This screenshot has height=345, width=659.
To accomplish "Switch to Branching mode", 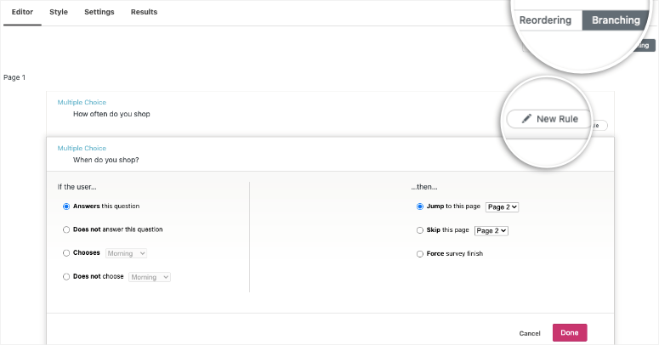I will coord(616,20).
